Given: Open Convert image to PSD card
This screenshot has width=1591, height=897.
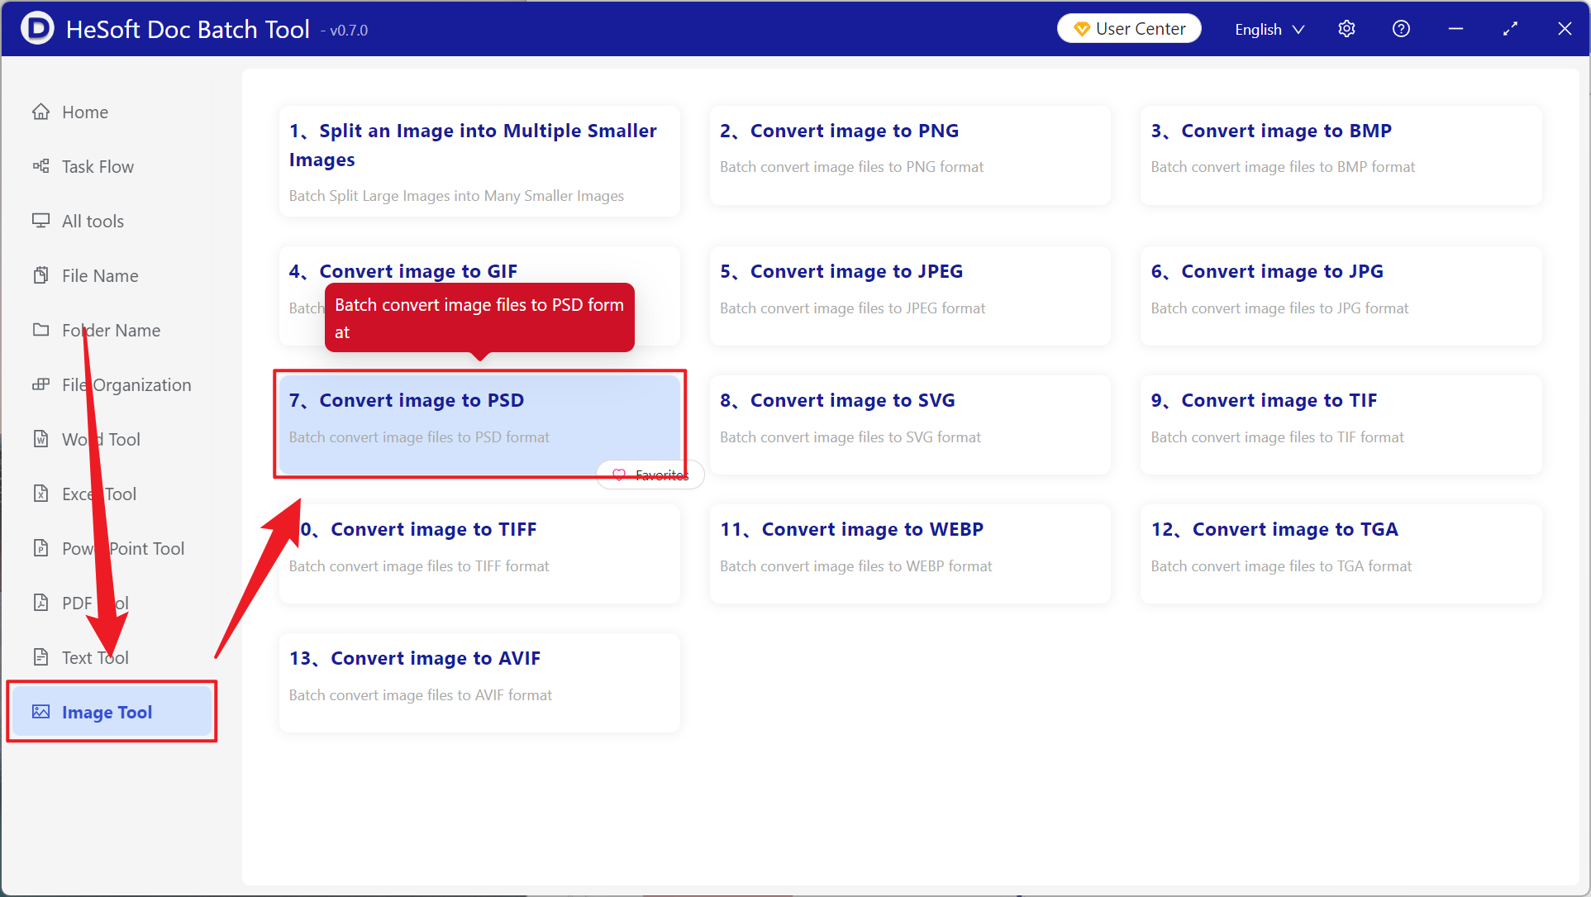Looking at the screenshot, I should pos(479,425).
